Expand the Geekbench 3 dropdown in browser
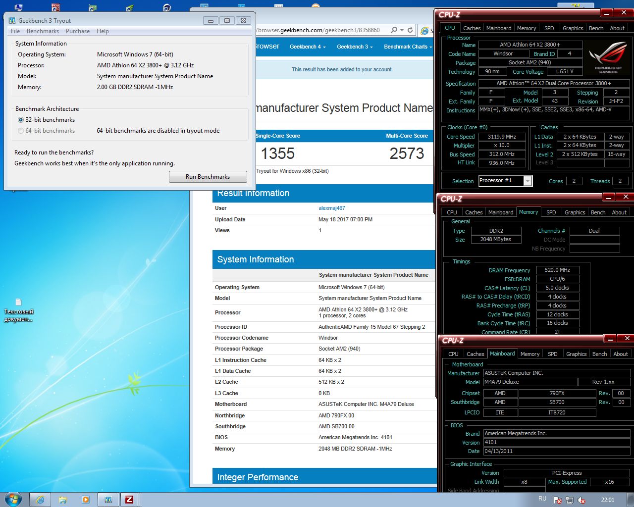This screenshot has width=634, height=507. (355, 47)
